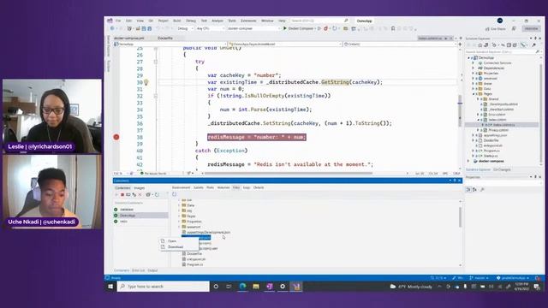Screen dimensions: 548x308
Task: Switch to the docker-compose.yml editor tab
Action: pyautogui.click(x=128, y=38)
